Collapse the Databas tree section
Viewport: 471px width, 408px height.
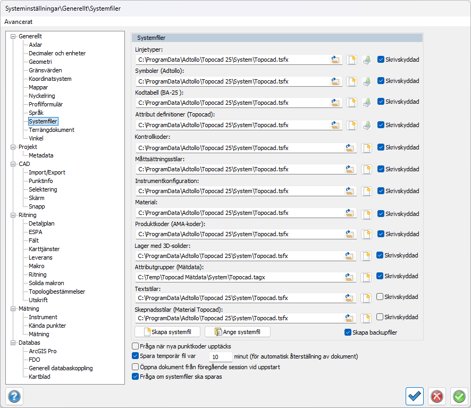pos(13,343)
